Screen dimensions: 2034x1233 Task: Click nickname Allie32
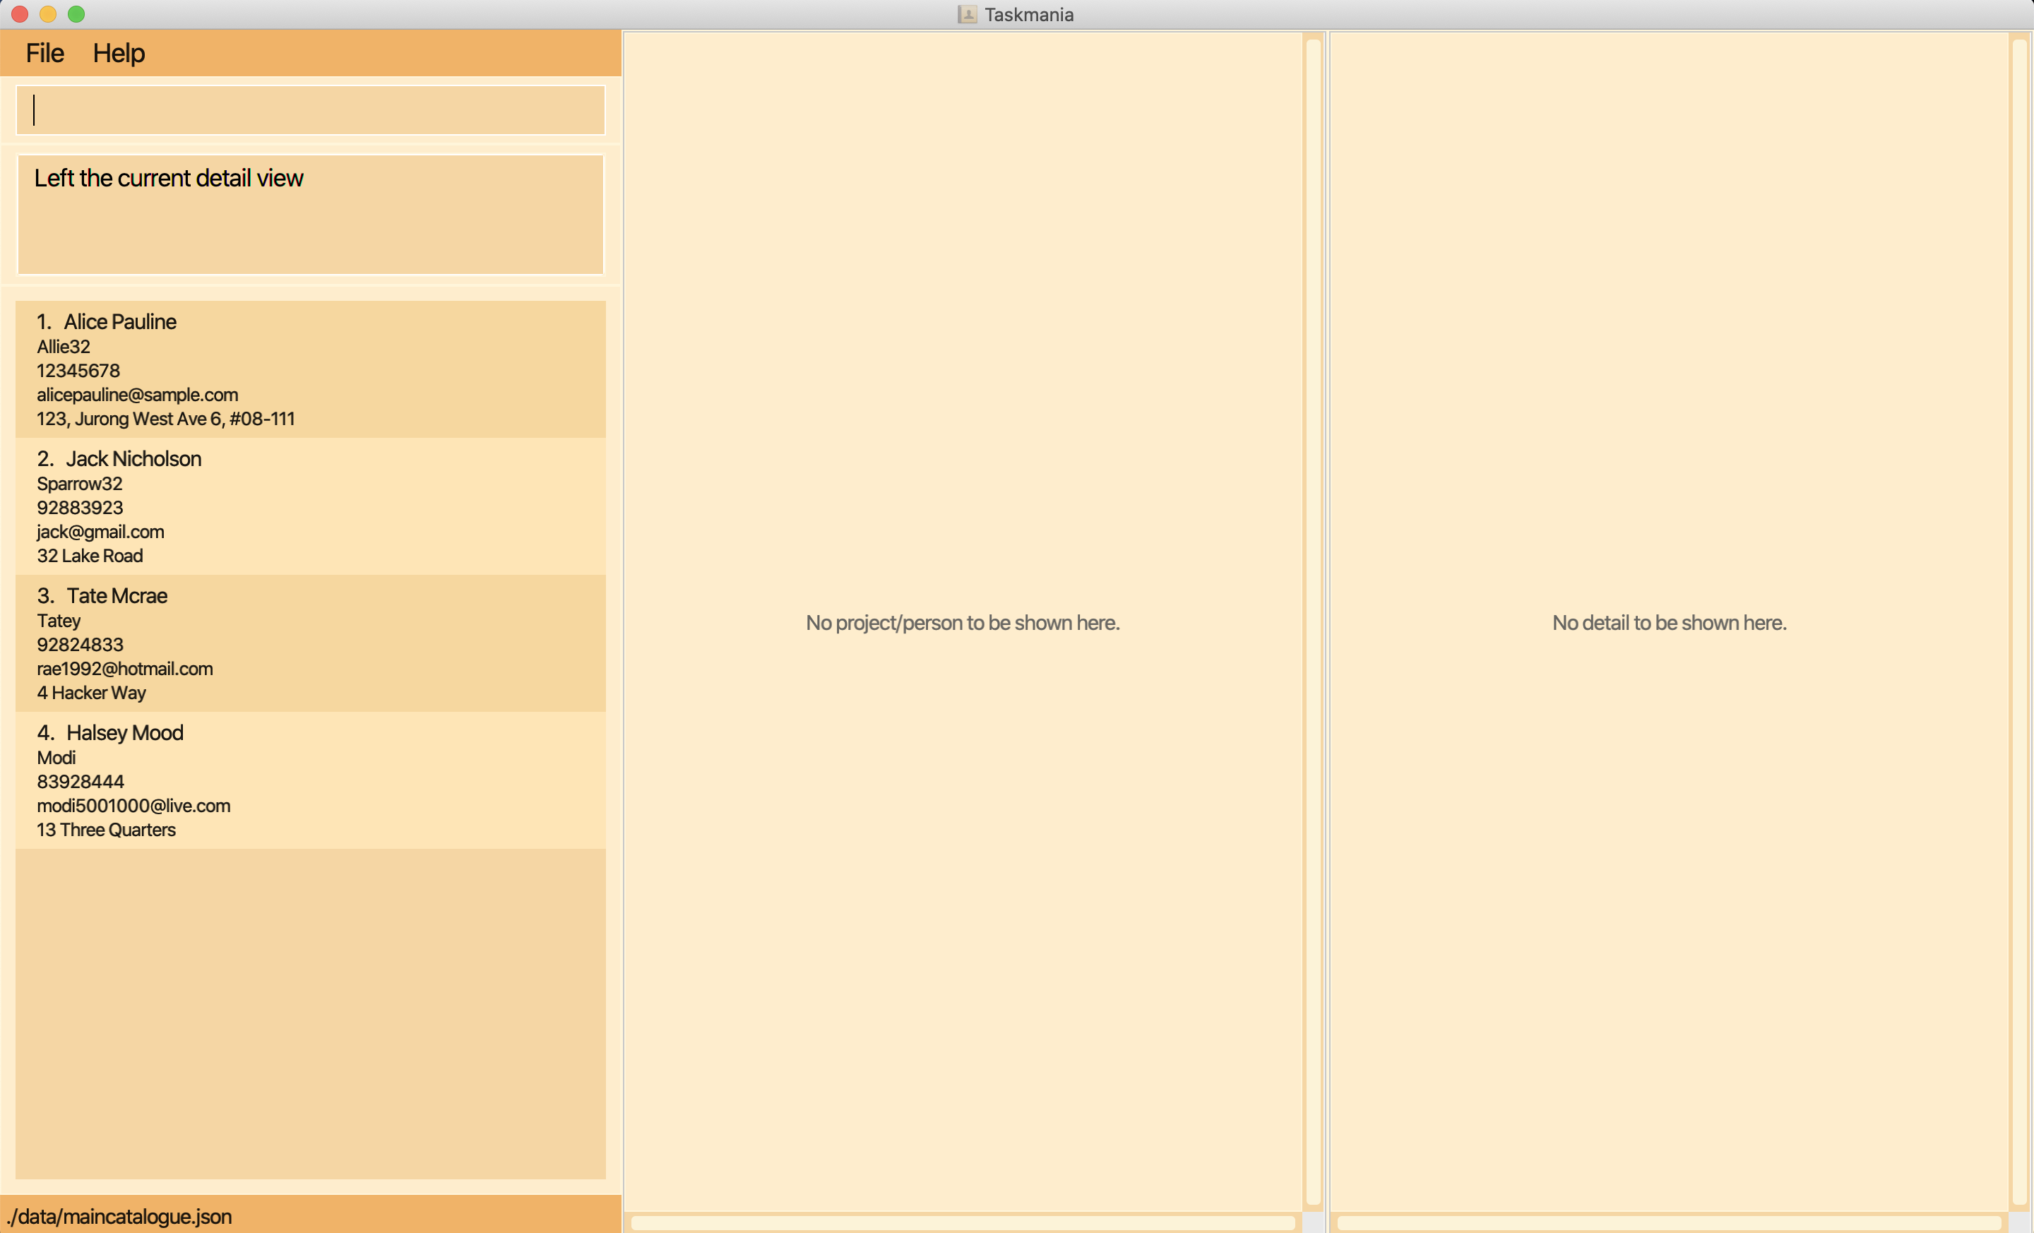[64, 347]
